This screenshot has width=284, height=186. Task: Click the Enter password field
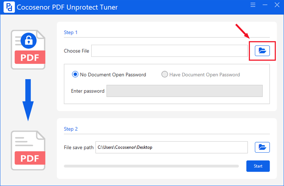(x=184, y=91)
